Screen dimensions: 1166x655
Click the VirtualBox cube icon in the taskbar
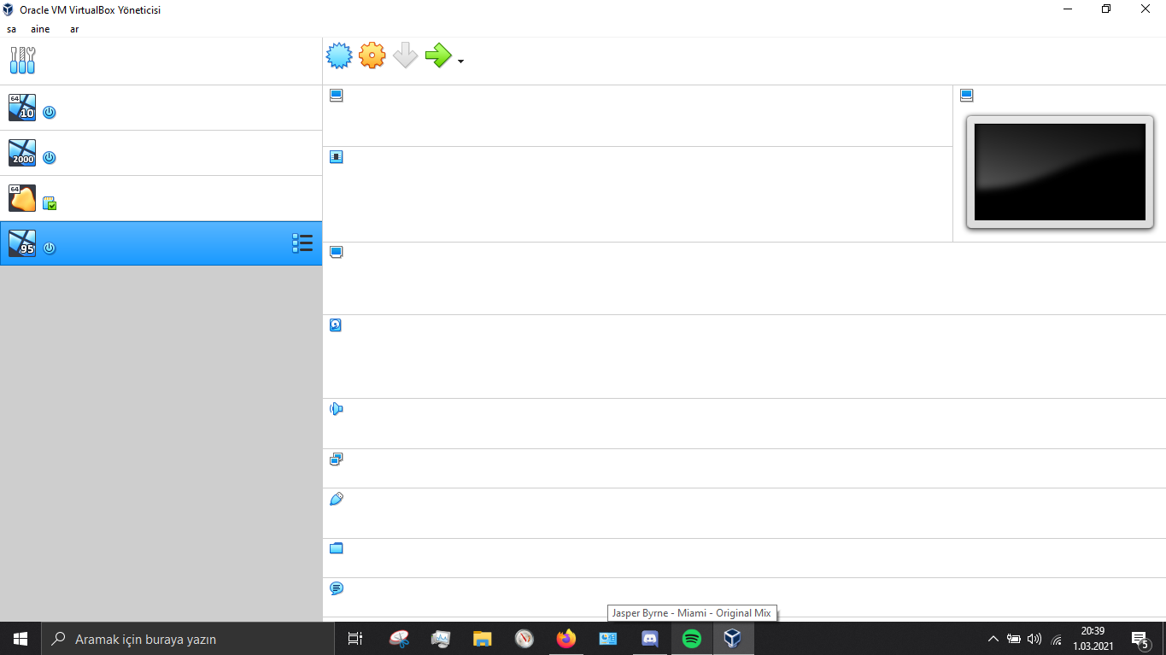click(733, 639)
